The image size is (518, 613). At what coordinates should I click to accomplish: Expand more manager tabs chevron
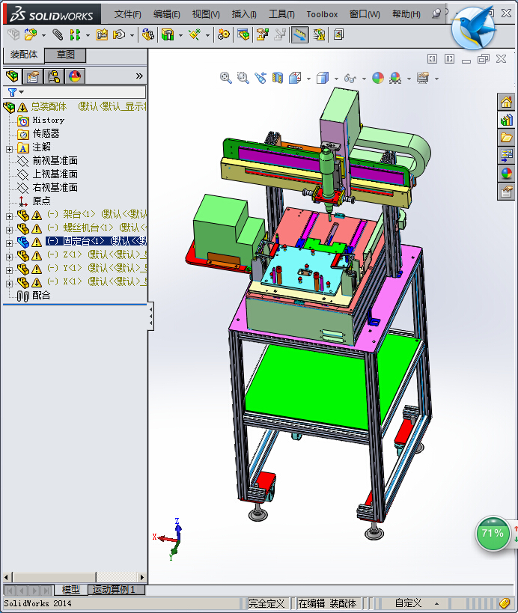[x=139, y=76]
